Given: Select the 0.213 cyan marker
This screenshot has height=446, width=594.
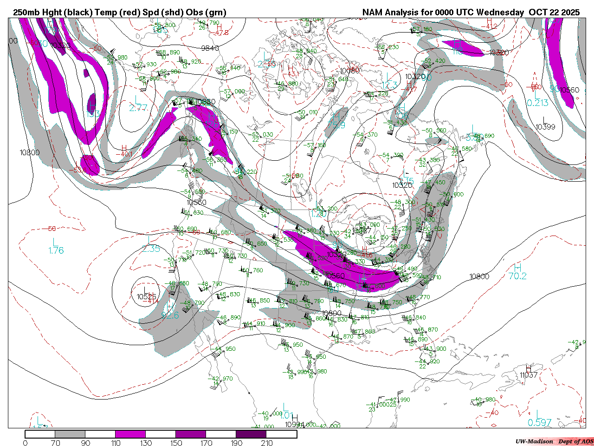Looking at the screenshot, I should tap(537, 103).
